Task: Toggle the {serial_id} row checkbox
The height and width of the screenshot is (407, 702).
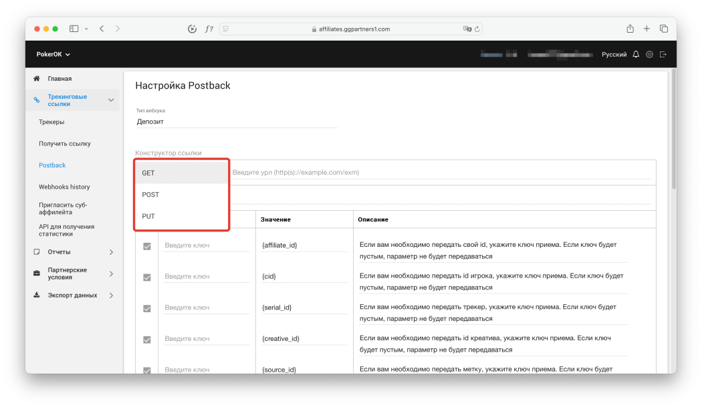Action: pos(147,309)
